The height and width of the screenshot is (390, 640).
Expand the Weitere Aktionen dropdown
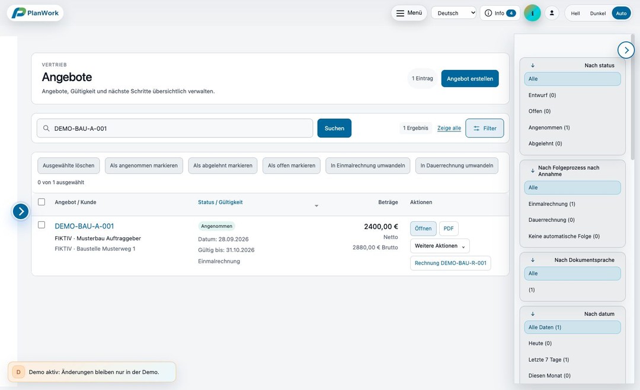440,246
